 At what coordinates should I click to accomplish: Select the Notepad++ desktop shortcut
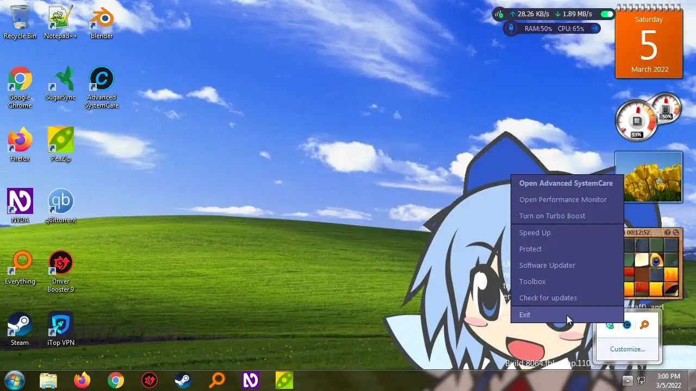(x=61, y=22)
